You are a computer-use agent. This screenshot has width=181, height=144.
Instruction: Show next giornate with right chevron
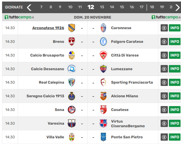[177, 7]
